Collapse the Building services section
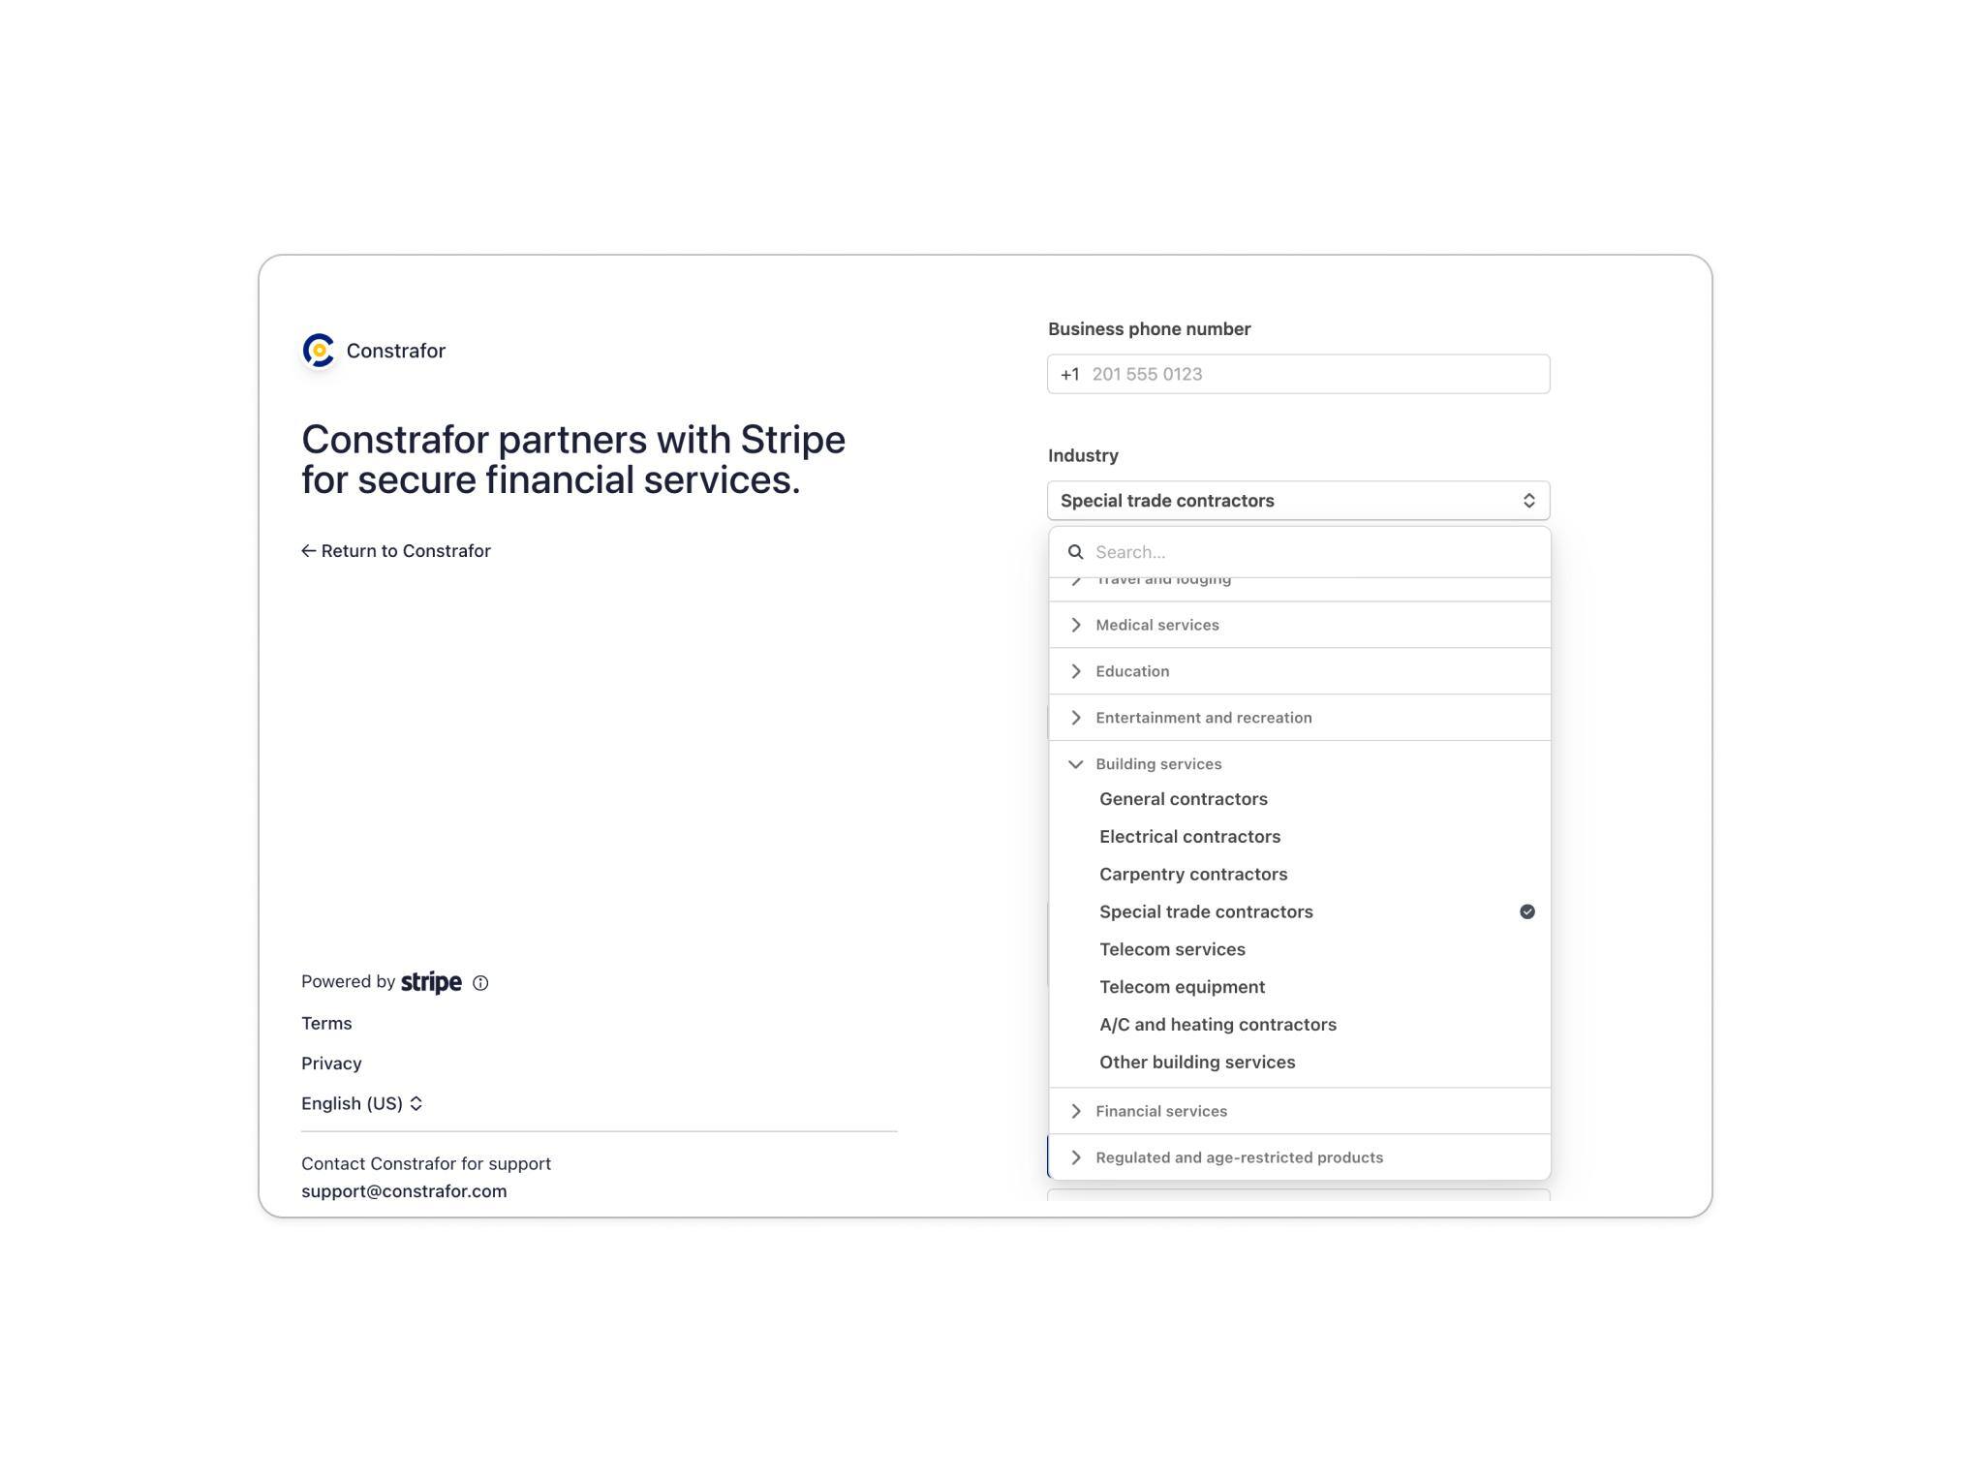The image size is (1972, 1480). 1075,763
